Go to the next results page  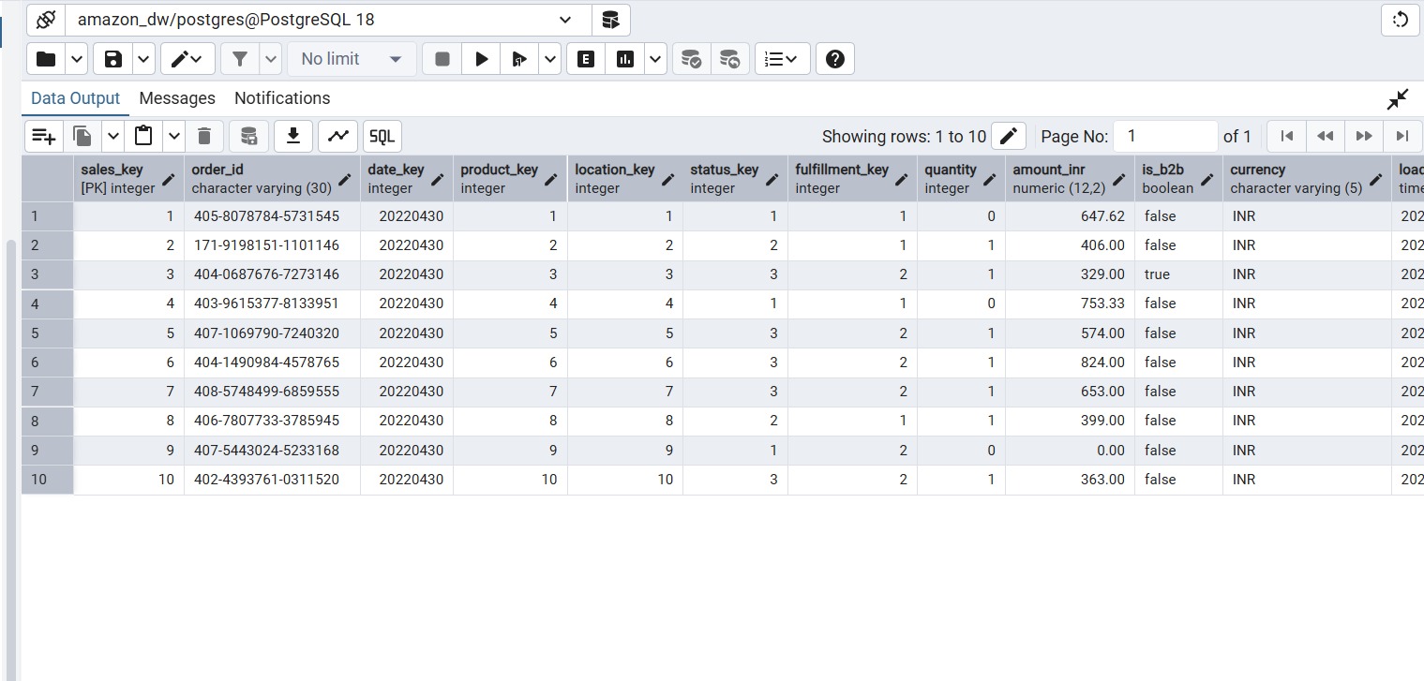point(1364,136)
